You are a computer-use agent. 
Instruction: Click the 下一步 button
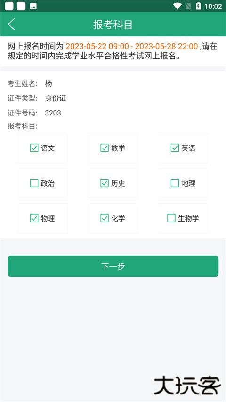[113, 266]
